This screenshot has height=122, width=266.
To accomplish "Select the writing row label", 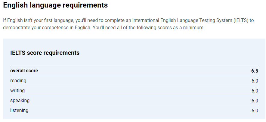I will (x=17, y=91).
